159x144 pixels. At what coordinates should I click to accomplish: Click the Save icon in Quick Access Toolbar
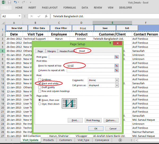pos(9,2)
